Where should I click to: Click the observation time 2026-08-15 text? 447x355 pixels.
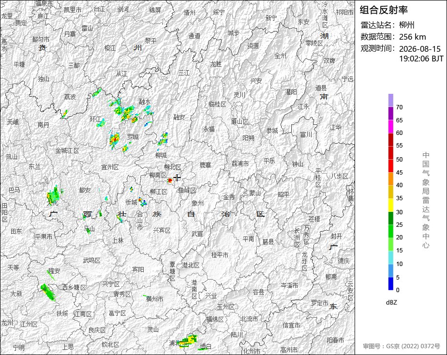click(x=420, y=49)
